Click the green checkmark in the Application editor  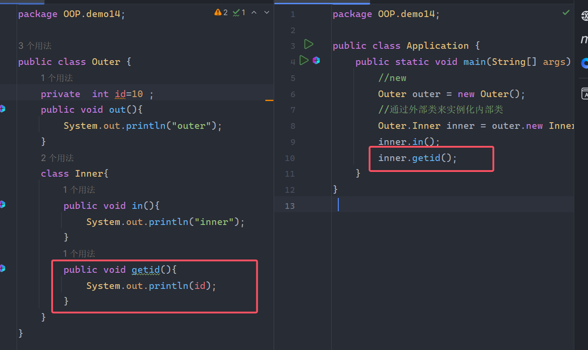coord(566,12)
